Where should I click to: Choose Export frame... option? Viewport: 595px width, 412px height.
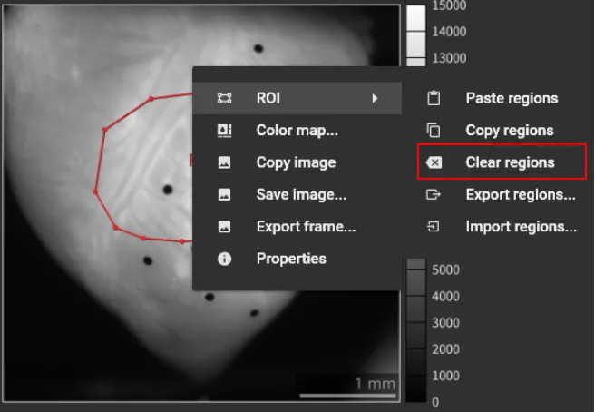(x=297, y=227)
